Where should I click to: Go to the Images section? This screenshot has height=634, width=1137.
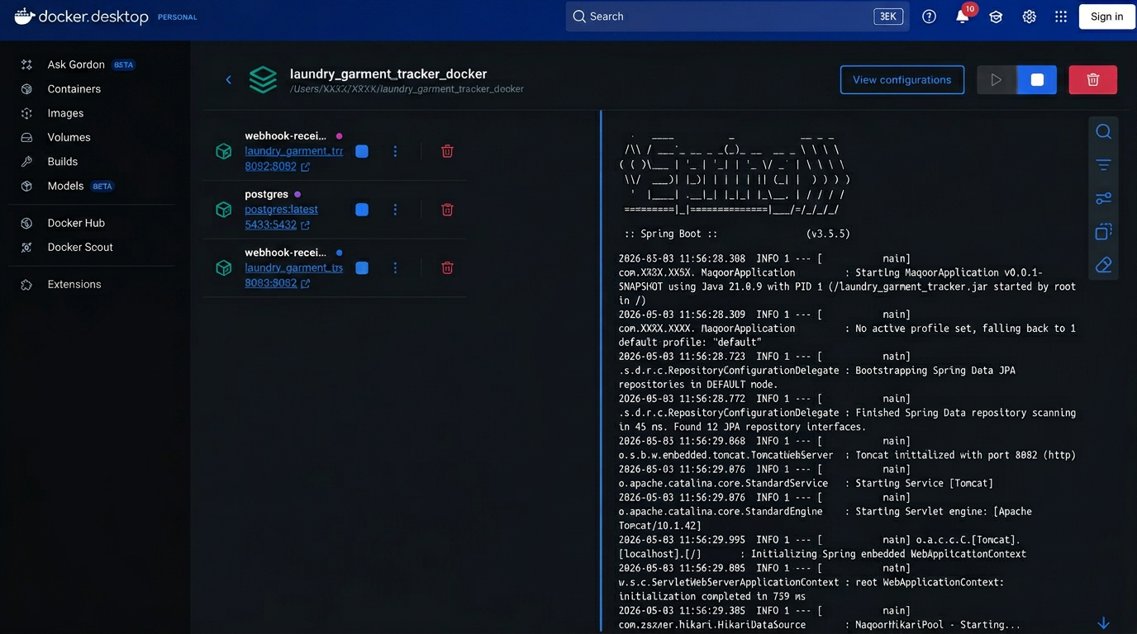coord(65,113)
